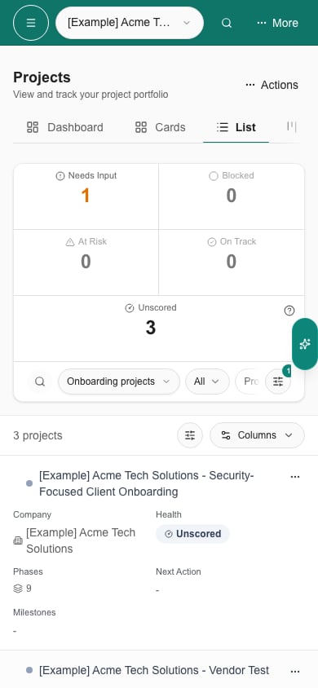Click the status dot beside Security-Focused project
This screenshot has width=318, height=688.
coord(29,483)
